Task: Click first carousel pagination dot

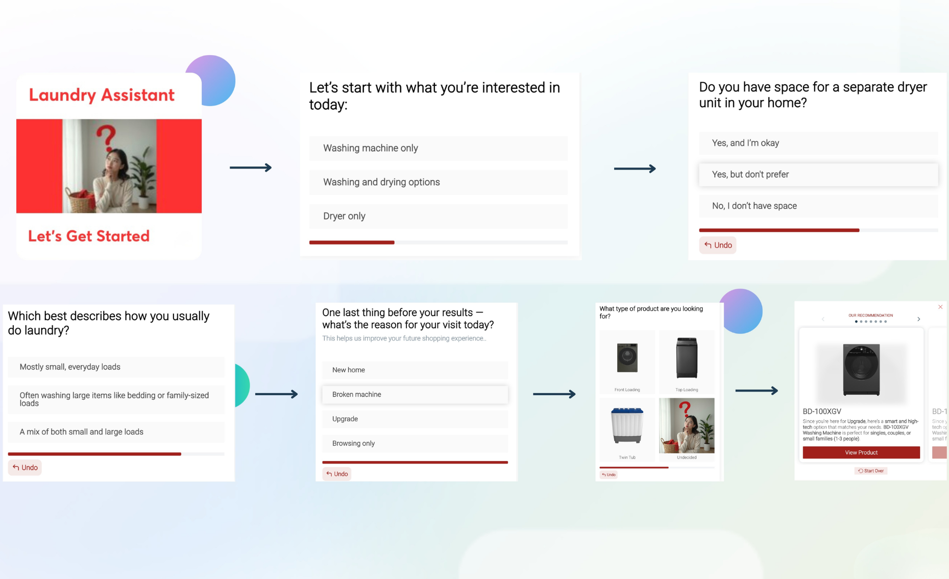Action: click(856, 322)
